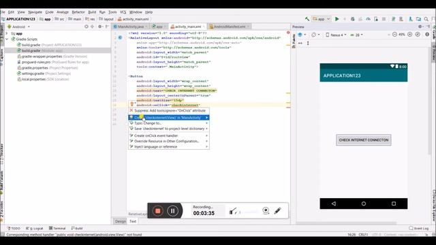Image resolution: width=436 pixels, height=245 pixels.
Task: Click the microphone icon on recorder bar
Action: click(233, 211)
